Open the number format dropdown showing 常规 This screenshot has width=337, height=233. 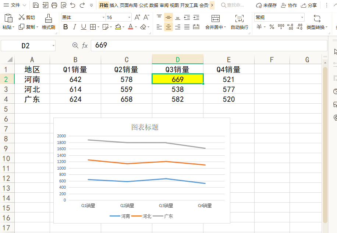(302, 17)
